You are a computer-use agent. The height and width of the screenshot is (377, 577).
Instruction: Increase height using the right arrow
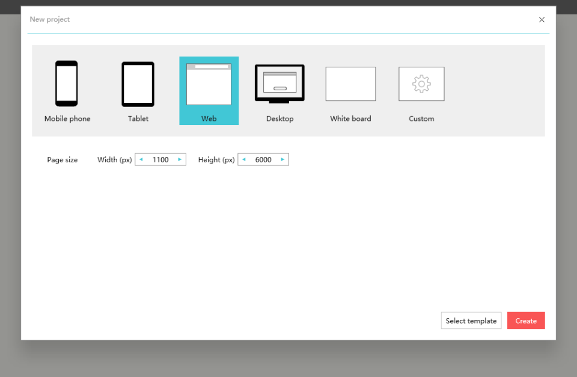pyautogui.click(x=282, y=160)
